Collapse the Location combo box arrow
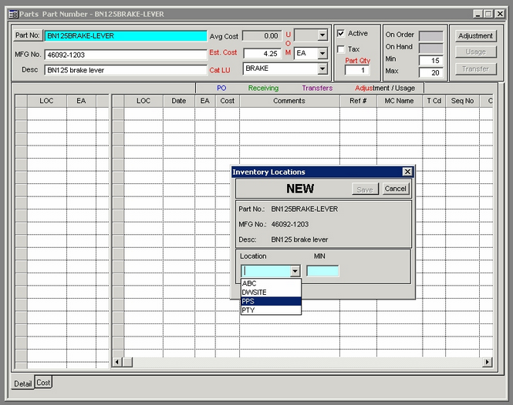This screenshot has width=513, height=405. click(294, 271)
